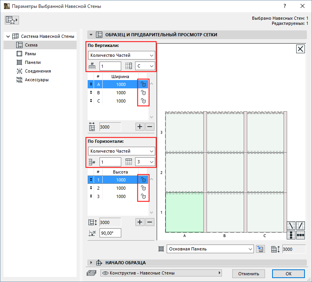This screenshot has height=282, width=312.
Task: Open the vertical column count dropdown showing C
Action: coord(145,66)
